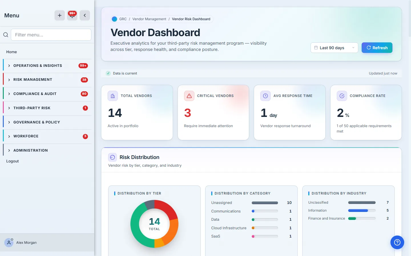The height and width of the screenshot is (256, 411).
Task: Click the Refresh button
Action: [x=377, y=48]
